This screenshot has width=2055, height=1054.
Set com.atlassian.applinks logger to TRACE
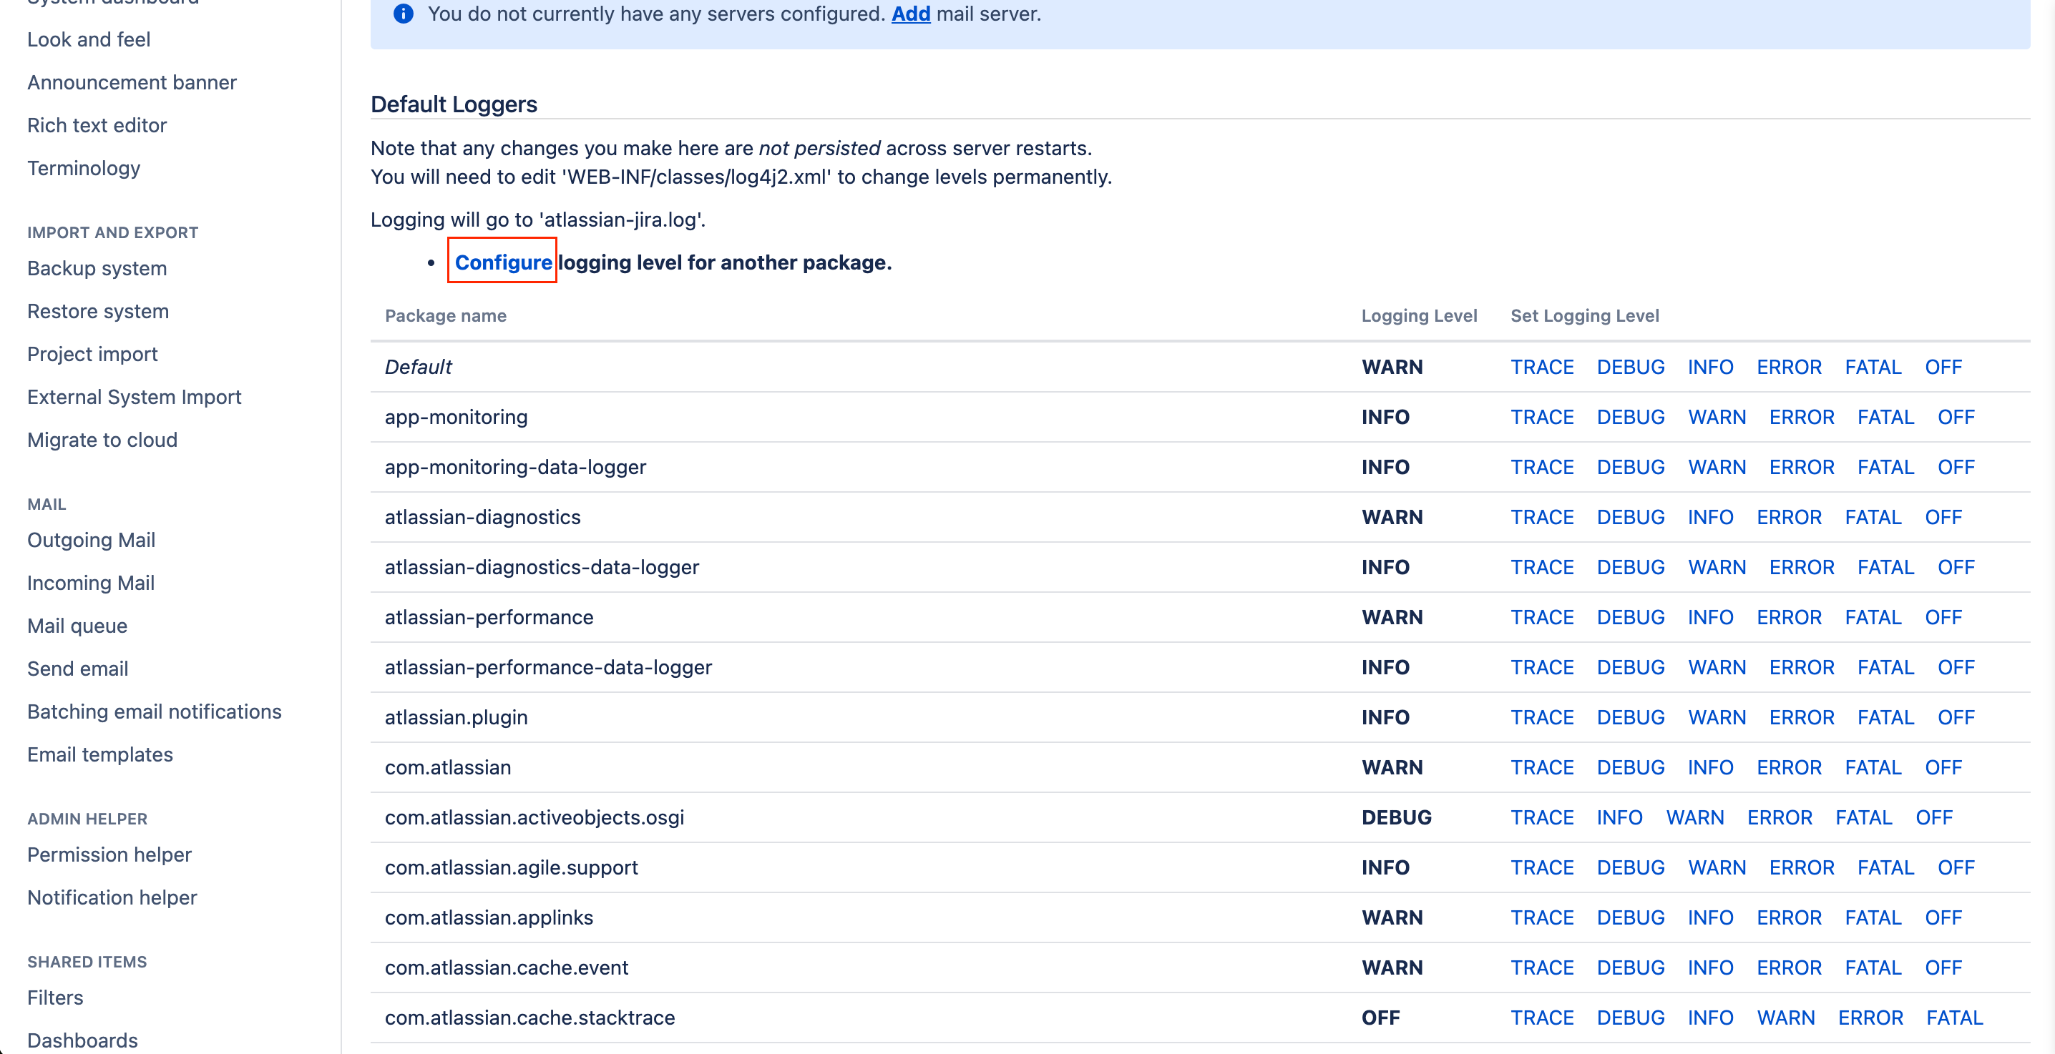click(x=1541, y=917)
